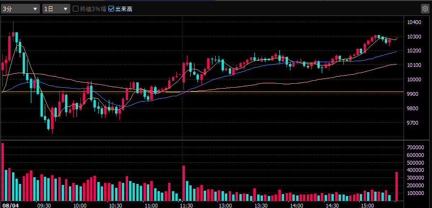Click the 15:00 time axis label

click(x=368, y=205)
